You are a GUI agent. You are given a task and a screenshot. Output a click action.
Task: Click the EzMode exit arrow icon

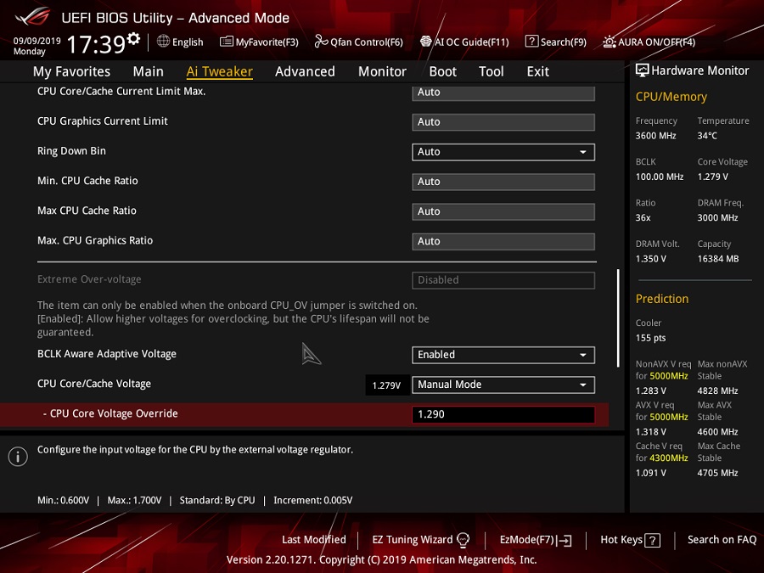coord(565,540)
